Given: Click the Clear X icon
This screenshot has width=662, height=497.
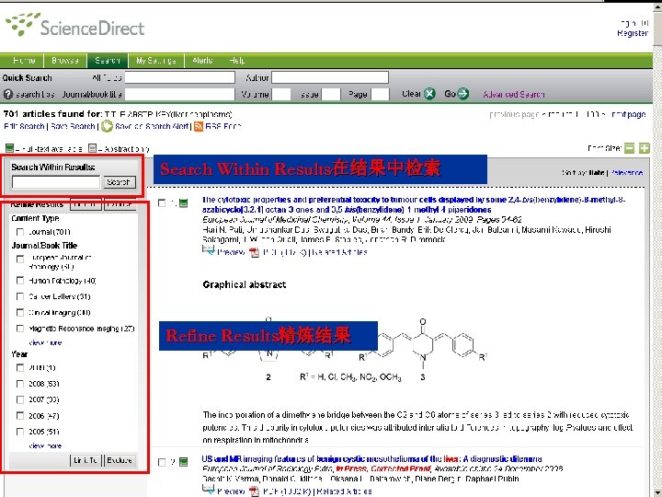Looking at the screenshot, I should tap(429, 93).
